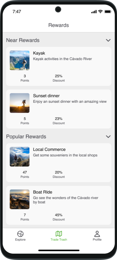This screenshot has width=117, height=260.
Task: Open the Explore globe icon
Action: tap(20, 234)
